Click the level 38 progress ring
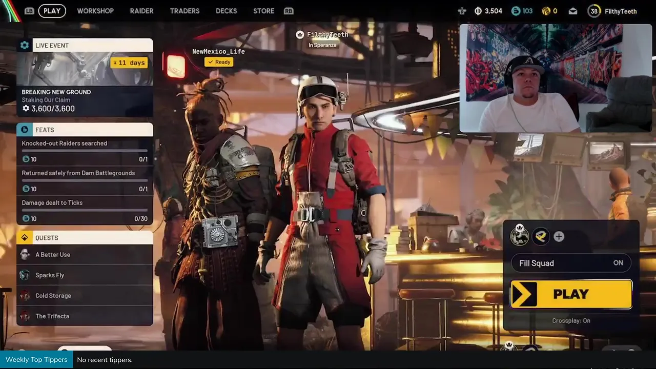This screenshot has height=369, width=656. 594,11
